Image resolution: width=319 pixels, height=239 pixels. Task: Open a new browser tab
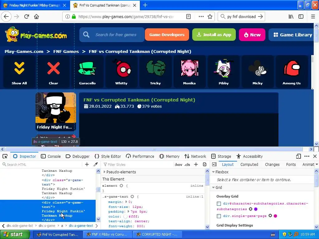(x=145, y=5)
